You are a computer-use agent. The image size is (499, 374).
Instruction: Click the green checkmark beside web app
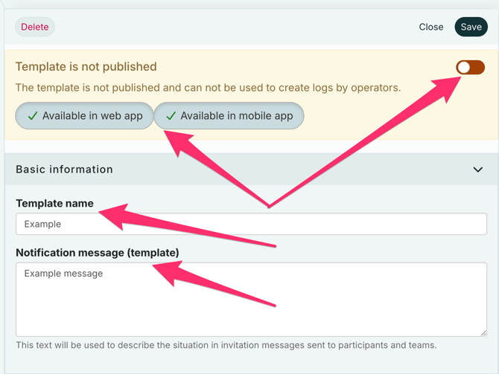32,116
